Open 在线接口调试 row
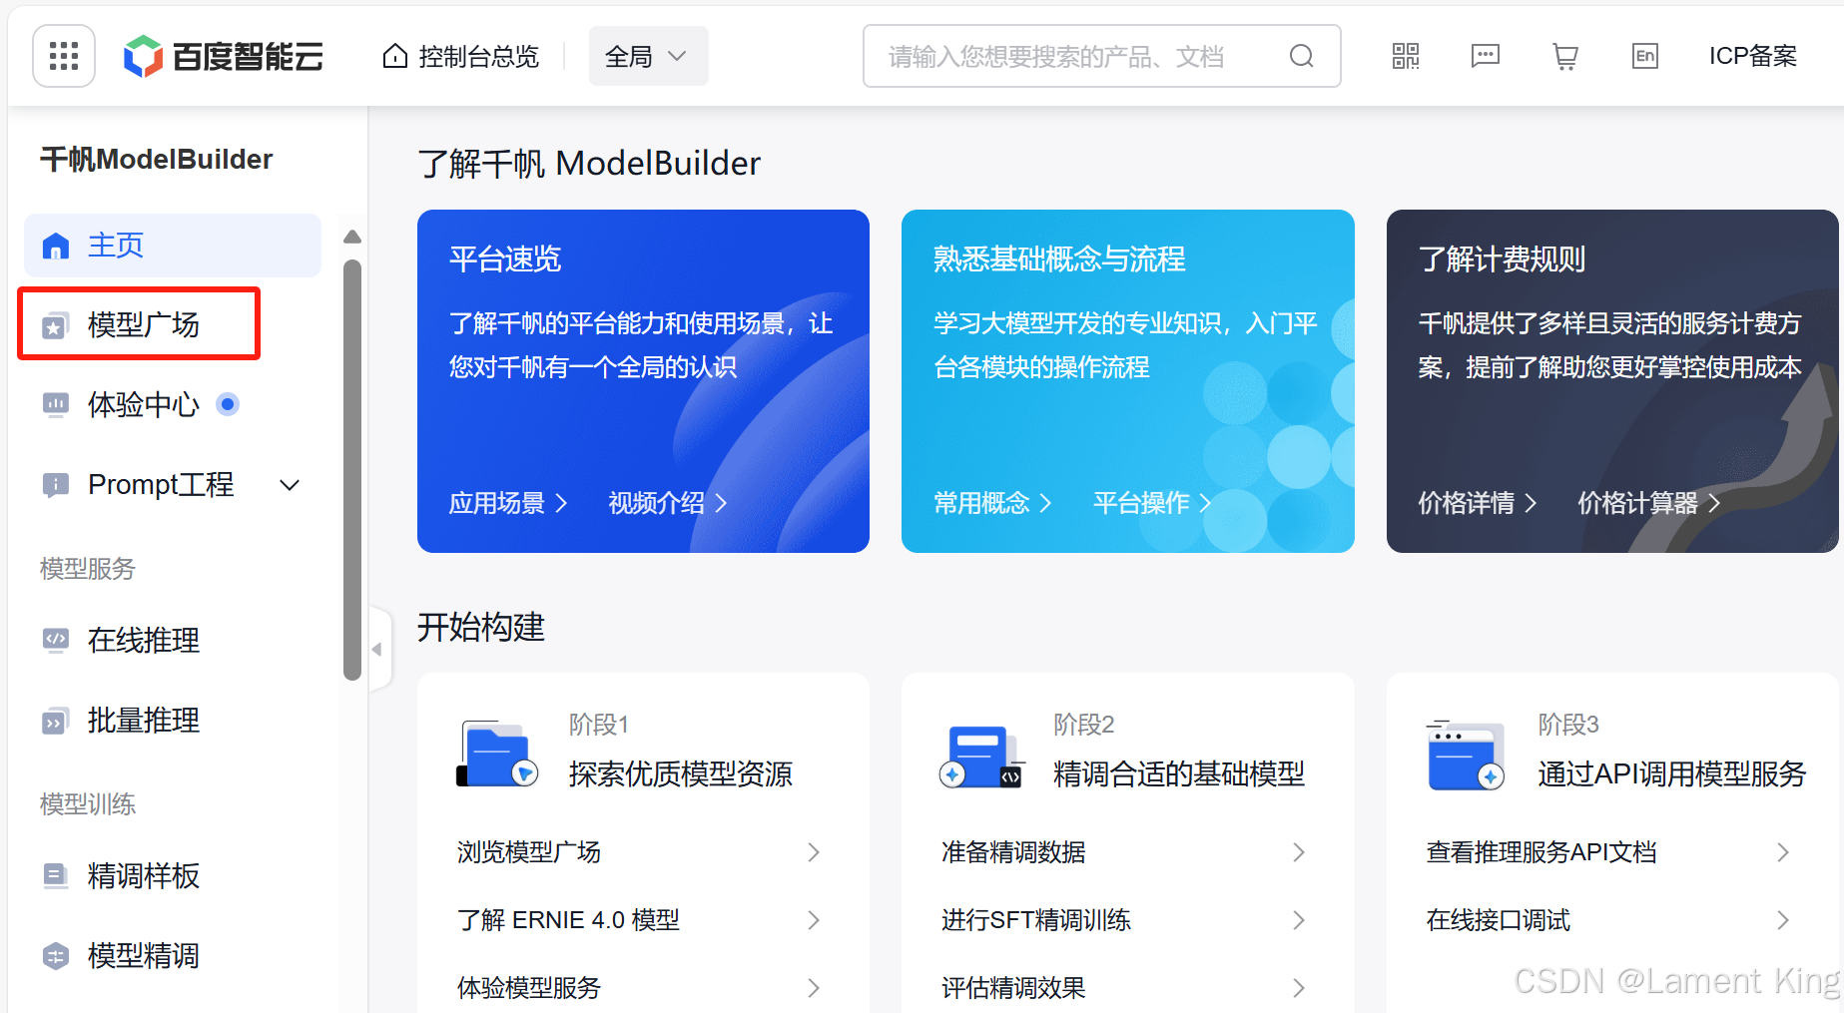This screenshot has height=1013, width=1844. tap(1608, 919)
